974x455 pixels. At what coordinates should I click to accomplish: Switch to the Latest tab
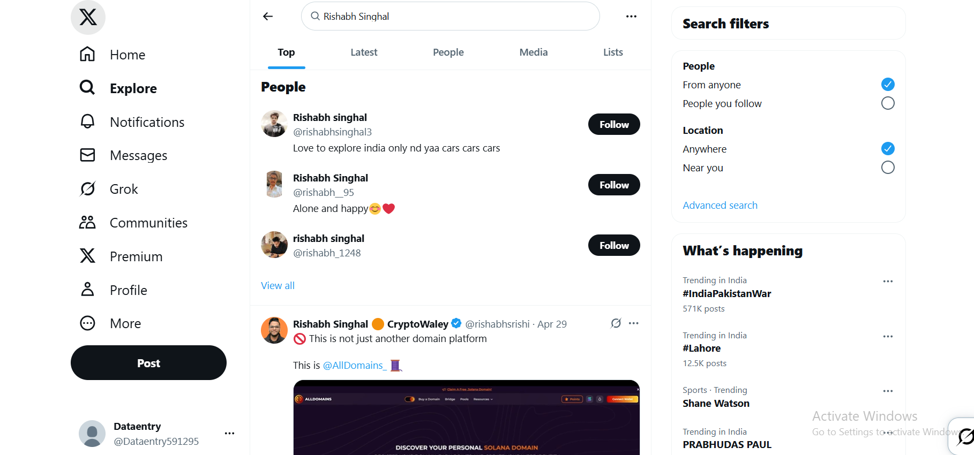point(364,52)
